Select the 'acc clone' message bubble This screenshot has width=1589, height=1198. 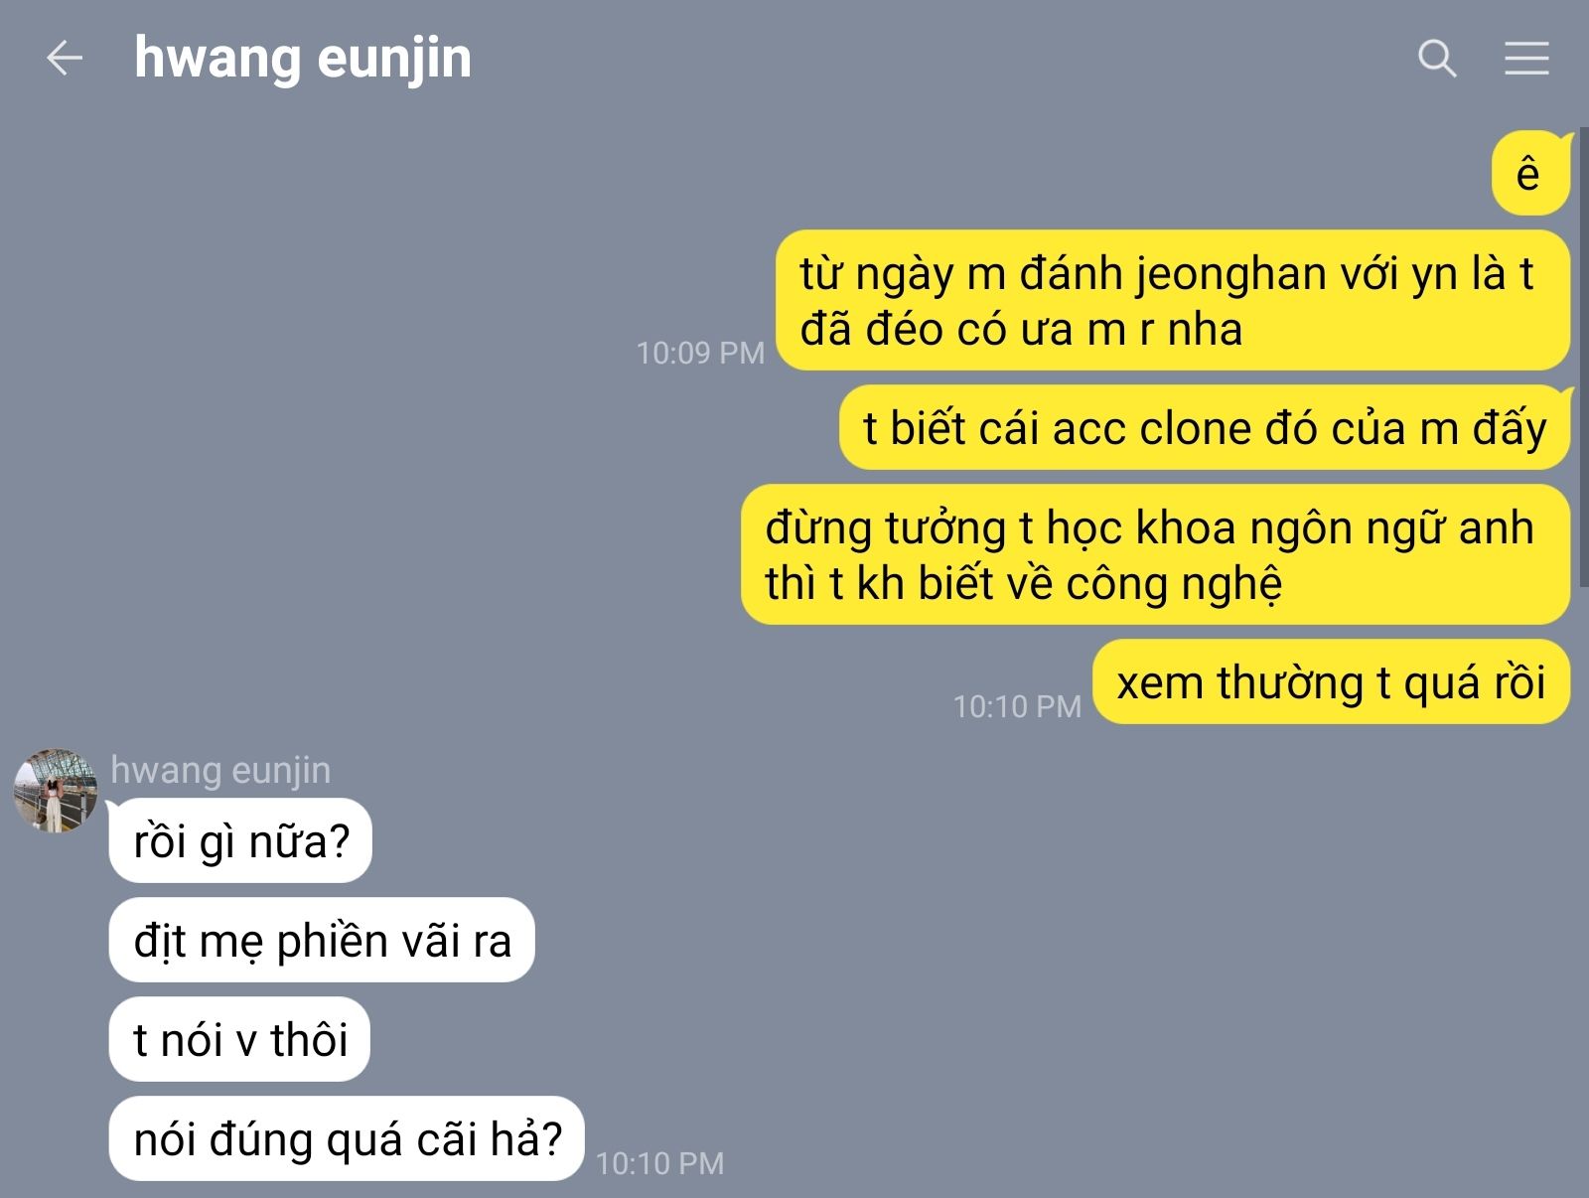pos(1205,428)
